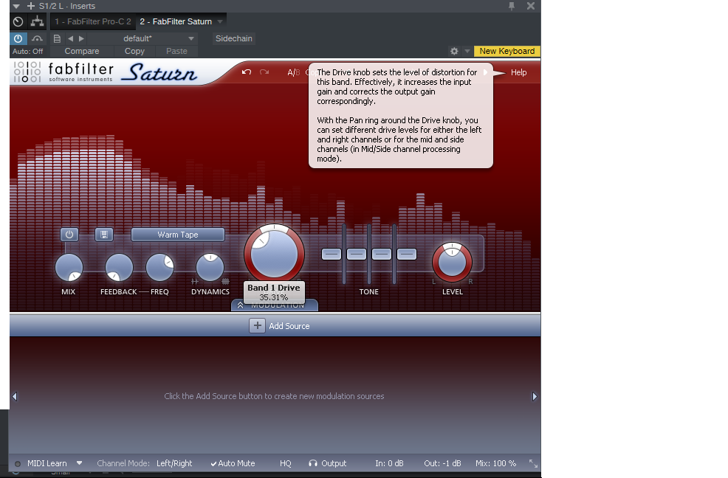Expand the window menu triangle
Screen dimensions: 728x478
[16, 6]
